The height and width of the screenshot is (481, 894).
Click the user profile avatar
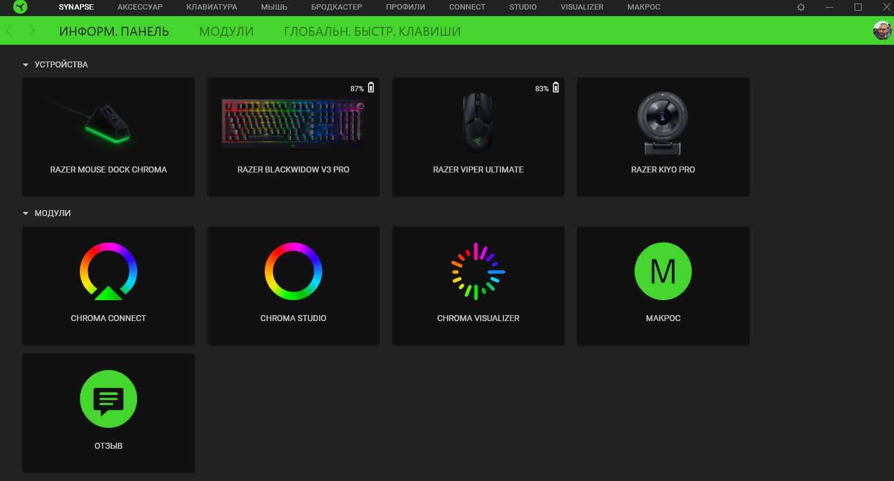click(882, 31)
